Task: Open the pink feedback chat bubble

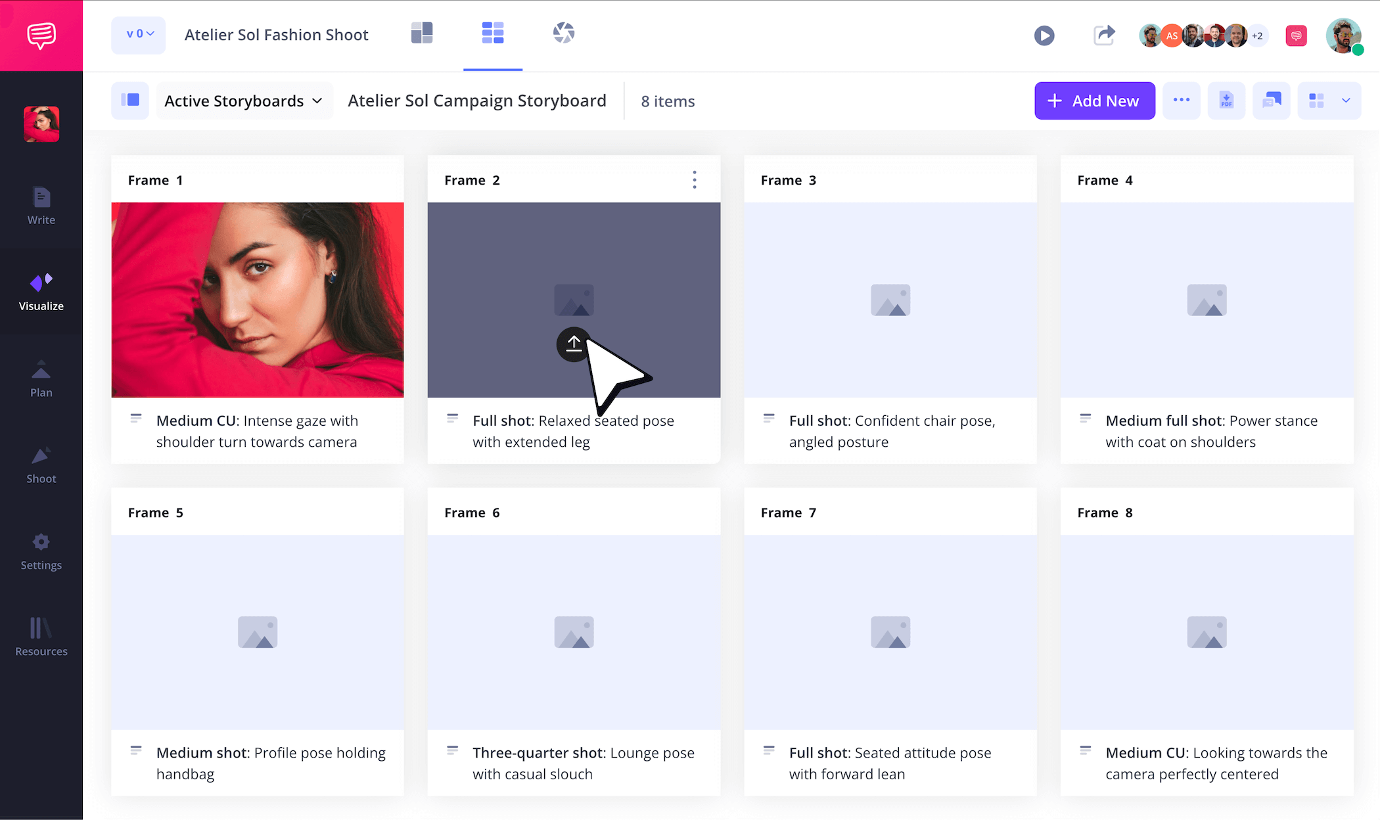Action: (1296, 36)
